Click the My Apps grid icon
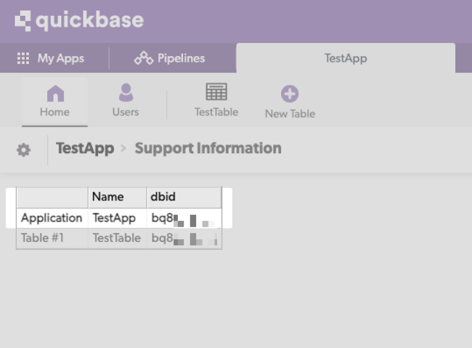Viewport: 472px width, 348px height. (x=23, y=58)
